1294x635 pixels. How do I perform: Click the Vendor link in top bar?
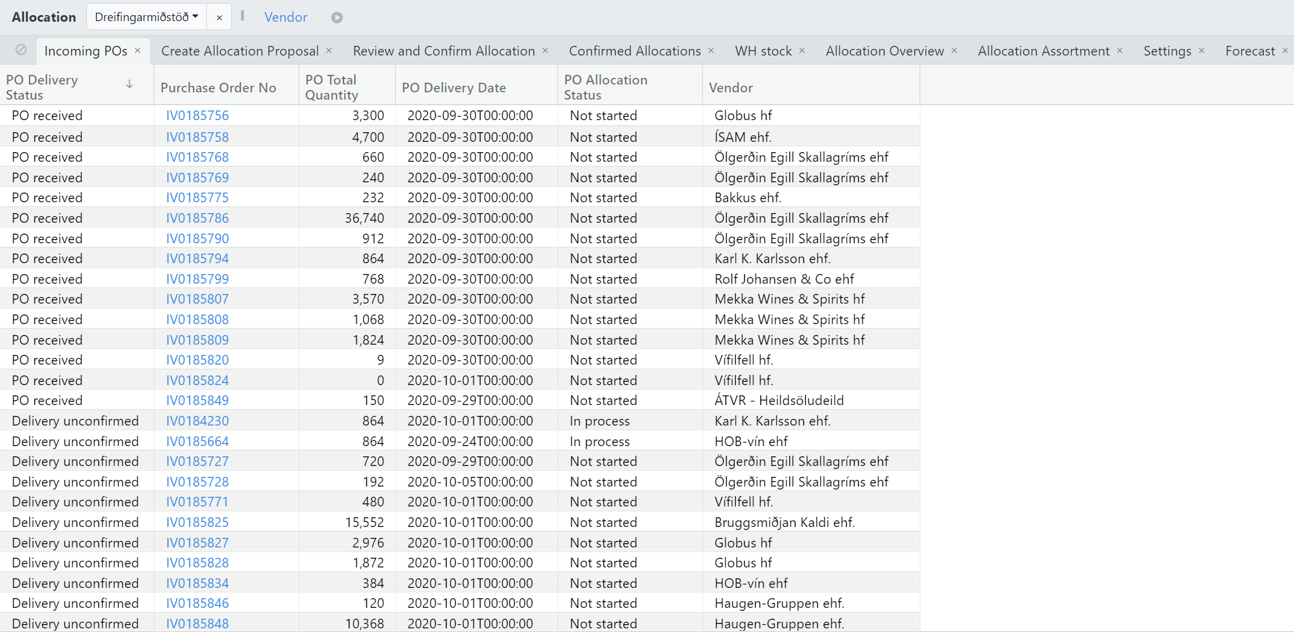click(285, 18)
